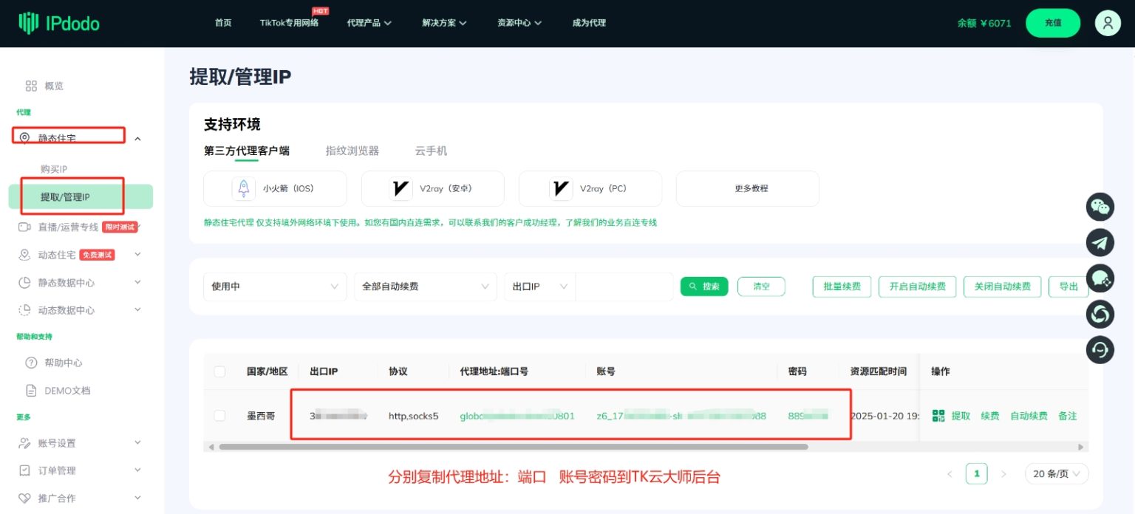The width and height of the screenshot is (1135, 514).
Task: Click the 充值 recharge button
Action: point(1052,23)
